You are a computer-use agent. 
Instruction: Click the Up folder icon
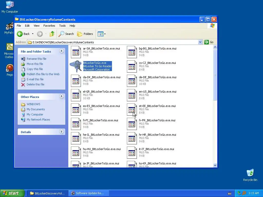coord(52,34)
